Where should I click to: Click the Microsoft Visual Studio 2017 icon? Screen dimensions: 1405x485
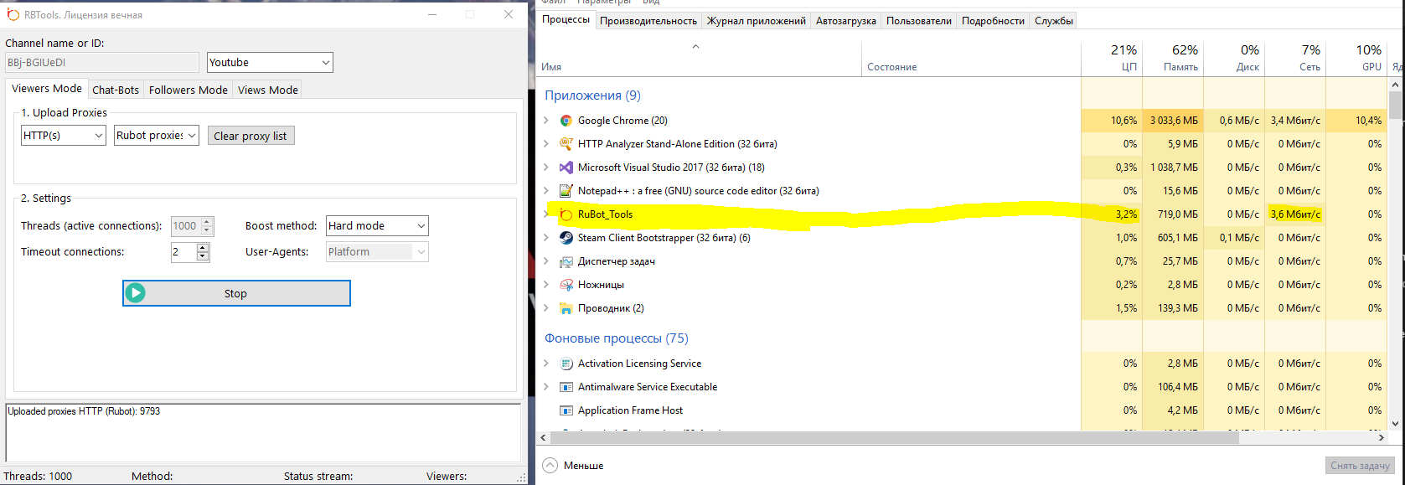coord(566,168)
